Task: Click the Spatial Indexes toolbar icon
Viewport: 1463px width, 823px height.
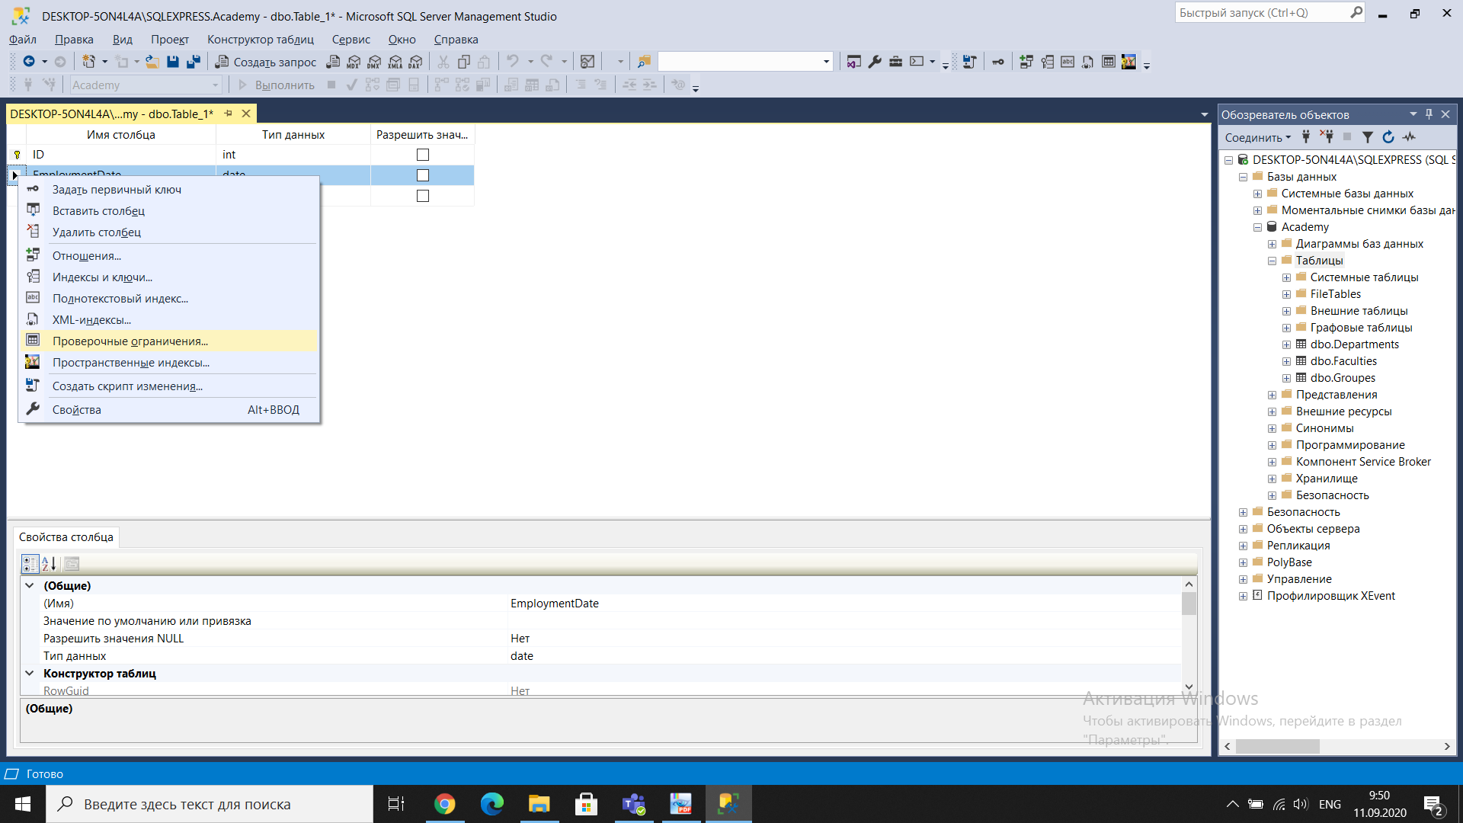Action: (1128, 62)
